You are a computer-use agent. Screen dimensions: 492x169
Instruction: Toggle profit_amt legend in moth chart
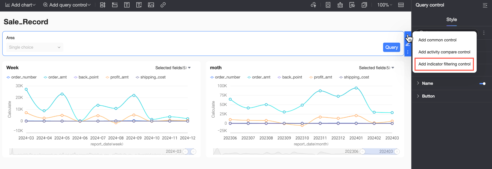coord(320,77)
